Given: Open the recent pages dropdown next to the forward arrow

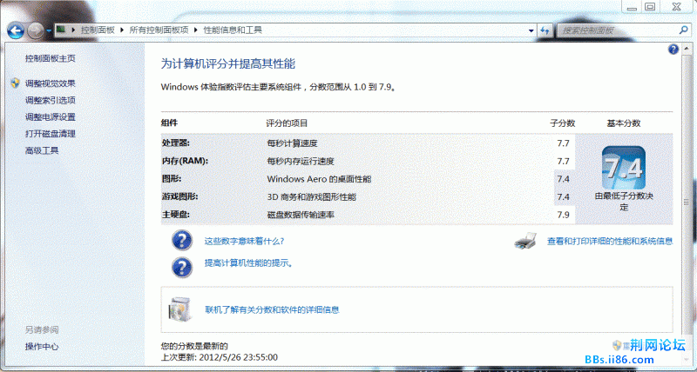Looking at the screenshot, I should [x=49, y=31].
